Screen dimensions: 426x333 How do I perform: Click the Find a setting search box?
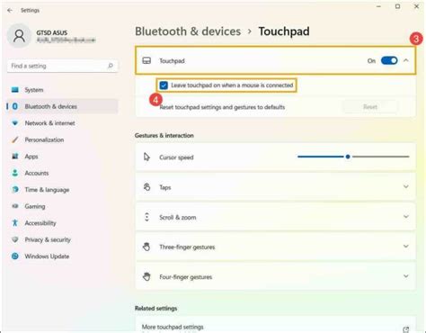click(62, 66)
